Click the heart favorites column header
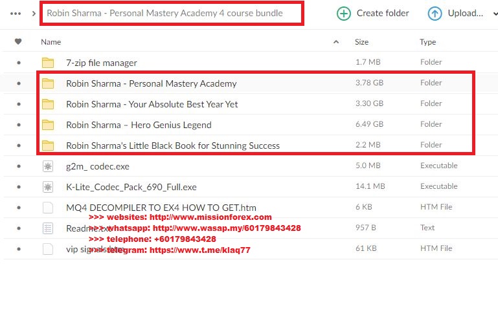 (18, 41)
